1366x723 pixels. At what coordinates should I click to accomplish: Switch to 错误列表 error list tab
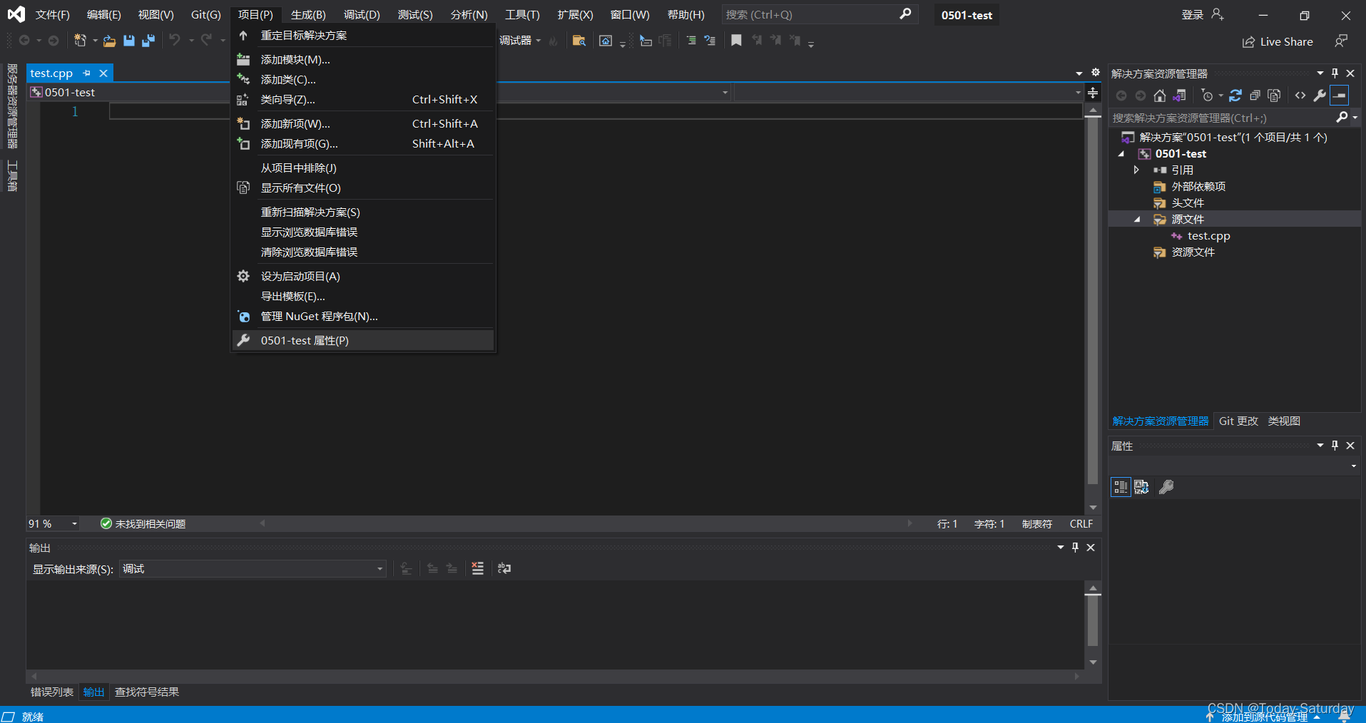point(52,692)
